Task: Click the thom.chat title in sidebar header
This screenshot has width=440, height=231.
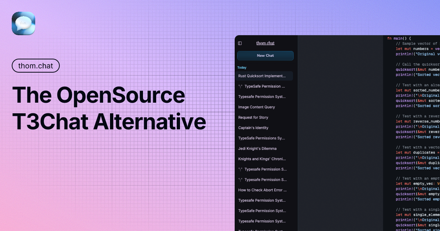Action: 265,43
